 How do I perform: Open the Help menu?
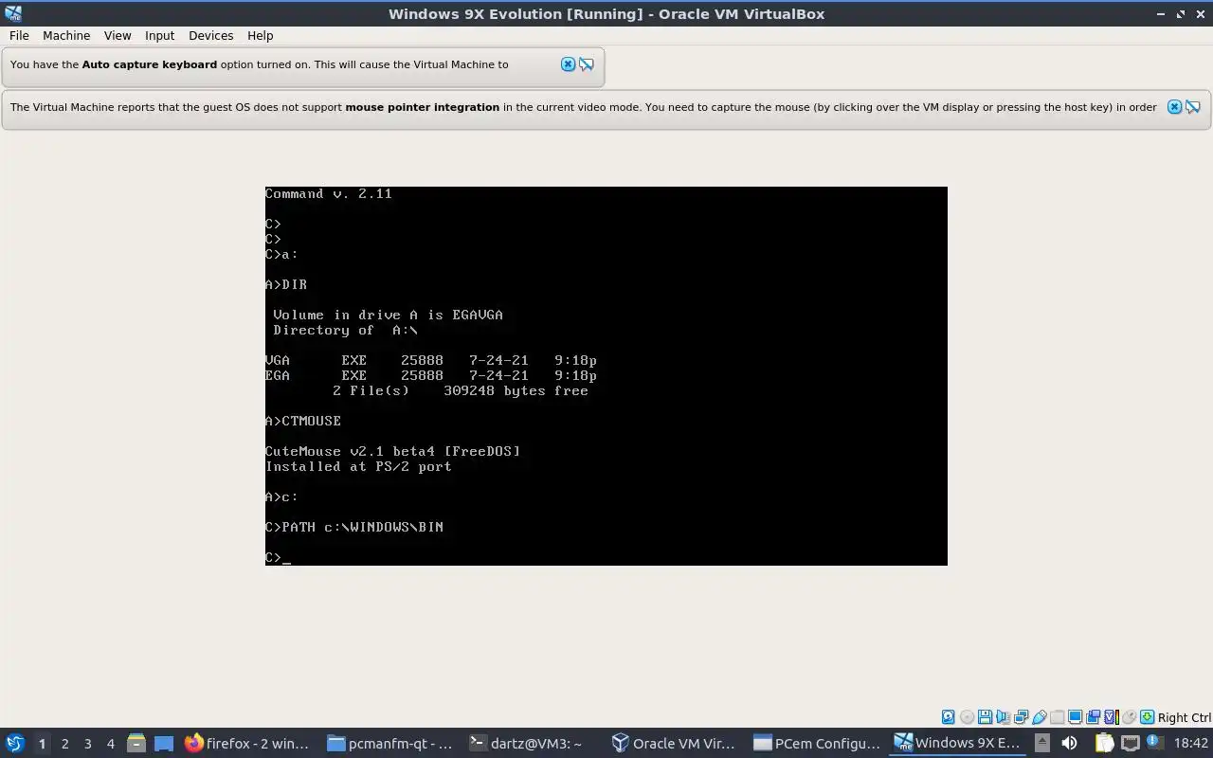tap(260, 35)
